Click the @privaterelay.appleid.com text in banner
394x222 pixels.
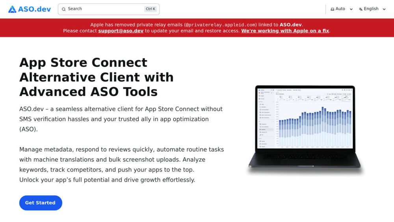click(220, 24)
